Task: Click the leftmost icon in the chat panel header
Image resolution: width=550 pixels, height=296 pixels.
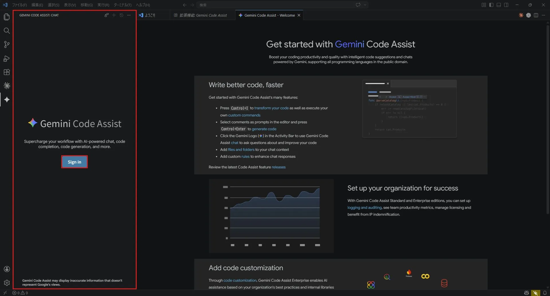Action: click(107, 15)
